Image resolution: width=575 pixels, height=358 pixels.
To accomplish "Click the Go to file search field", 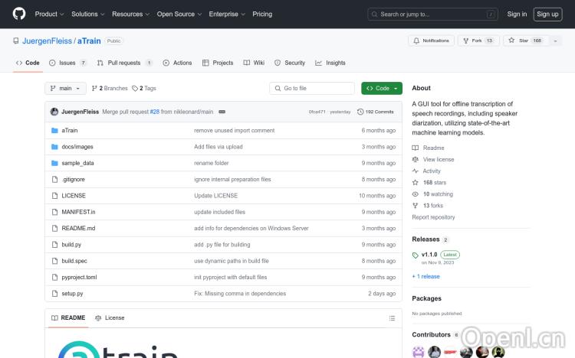I will click(x=312, y=89).
